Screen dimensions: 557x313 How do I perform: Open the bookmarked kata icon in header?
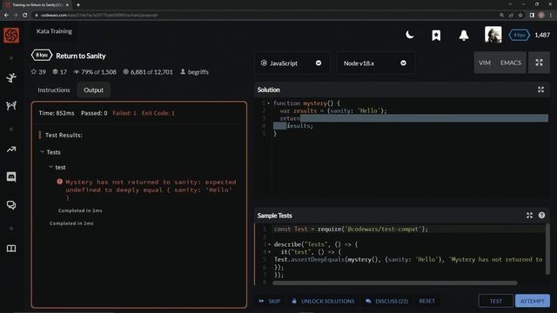tap(436, 35)
